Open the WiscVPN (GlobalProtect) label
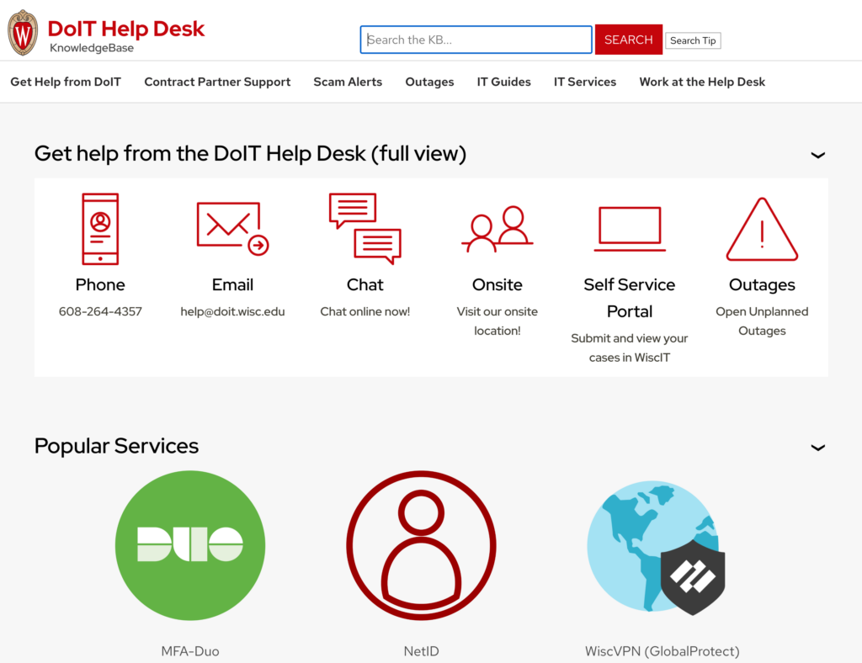 [662, 651]
